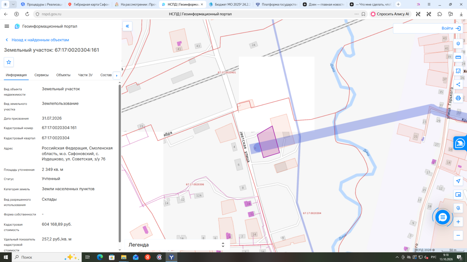This screenshot has width=467, height=262.
Task: Open a new browser tab
Action: [398, 4]
